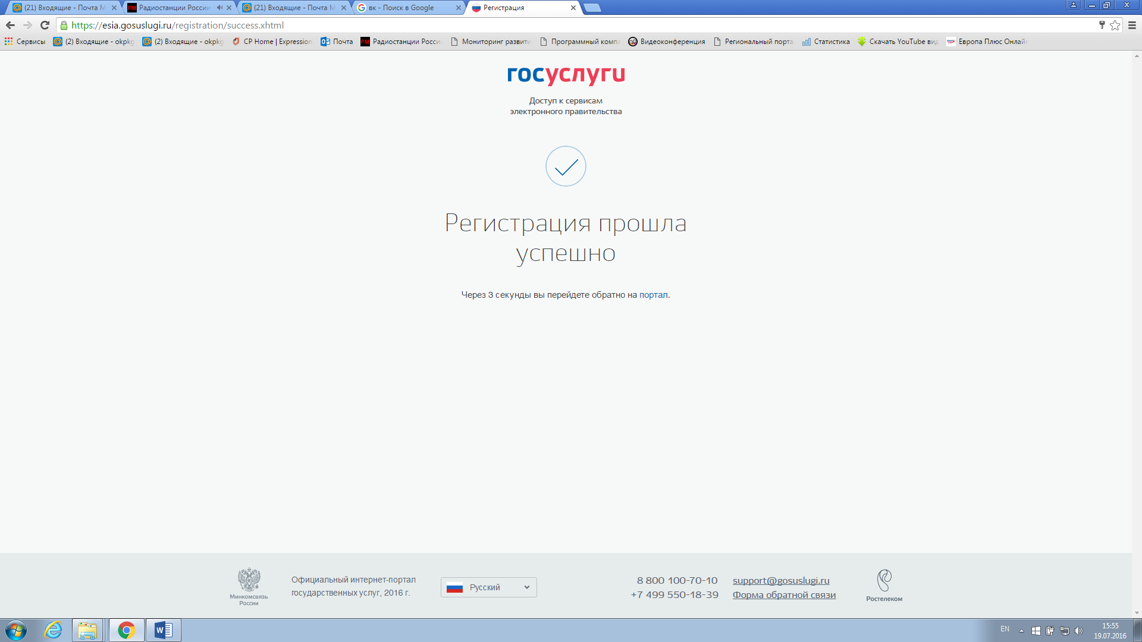
Task: Click the EN language indicator
Action: (1005, 629)
